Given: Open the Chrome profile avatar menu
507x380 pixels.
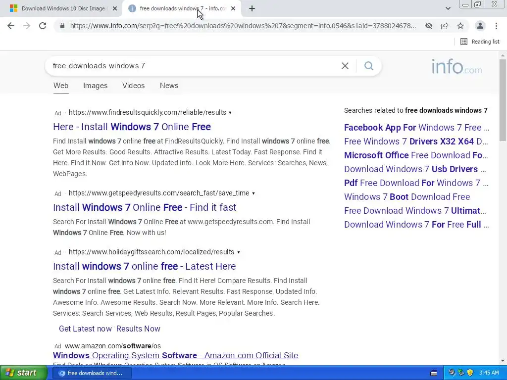Looking at the screenshot, I should (480, 26).
